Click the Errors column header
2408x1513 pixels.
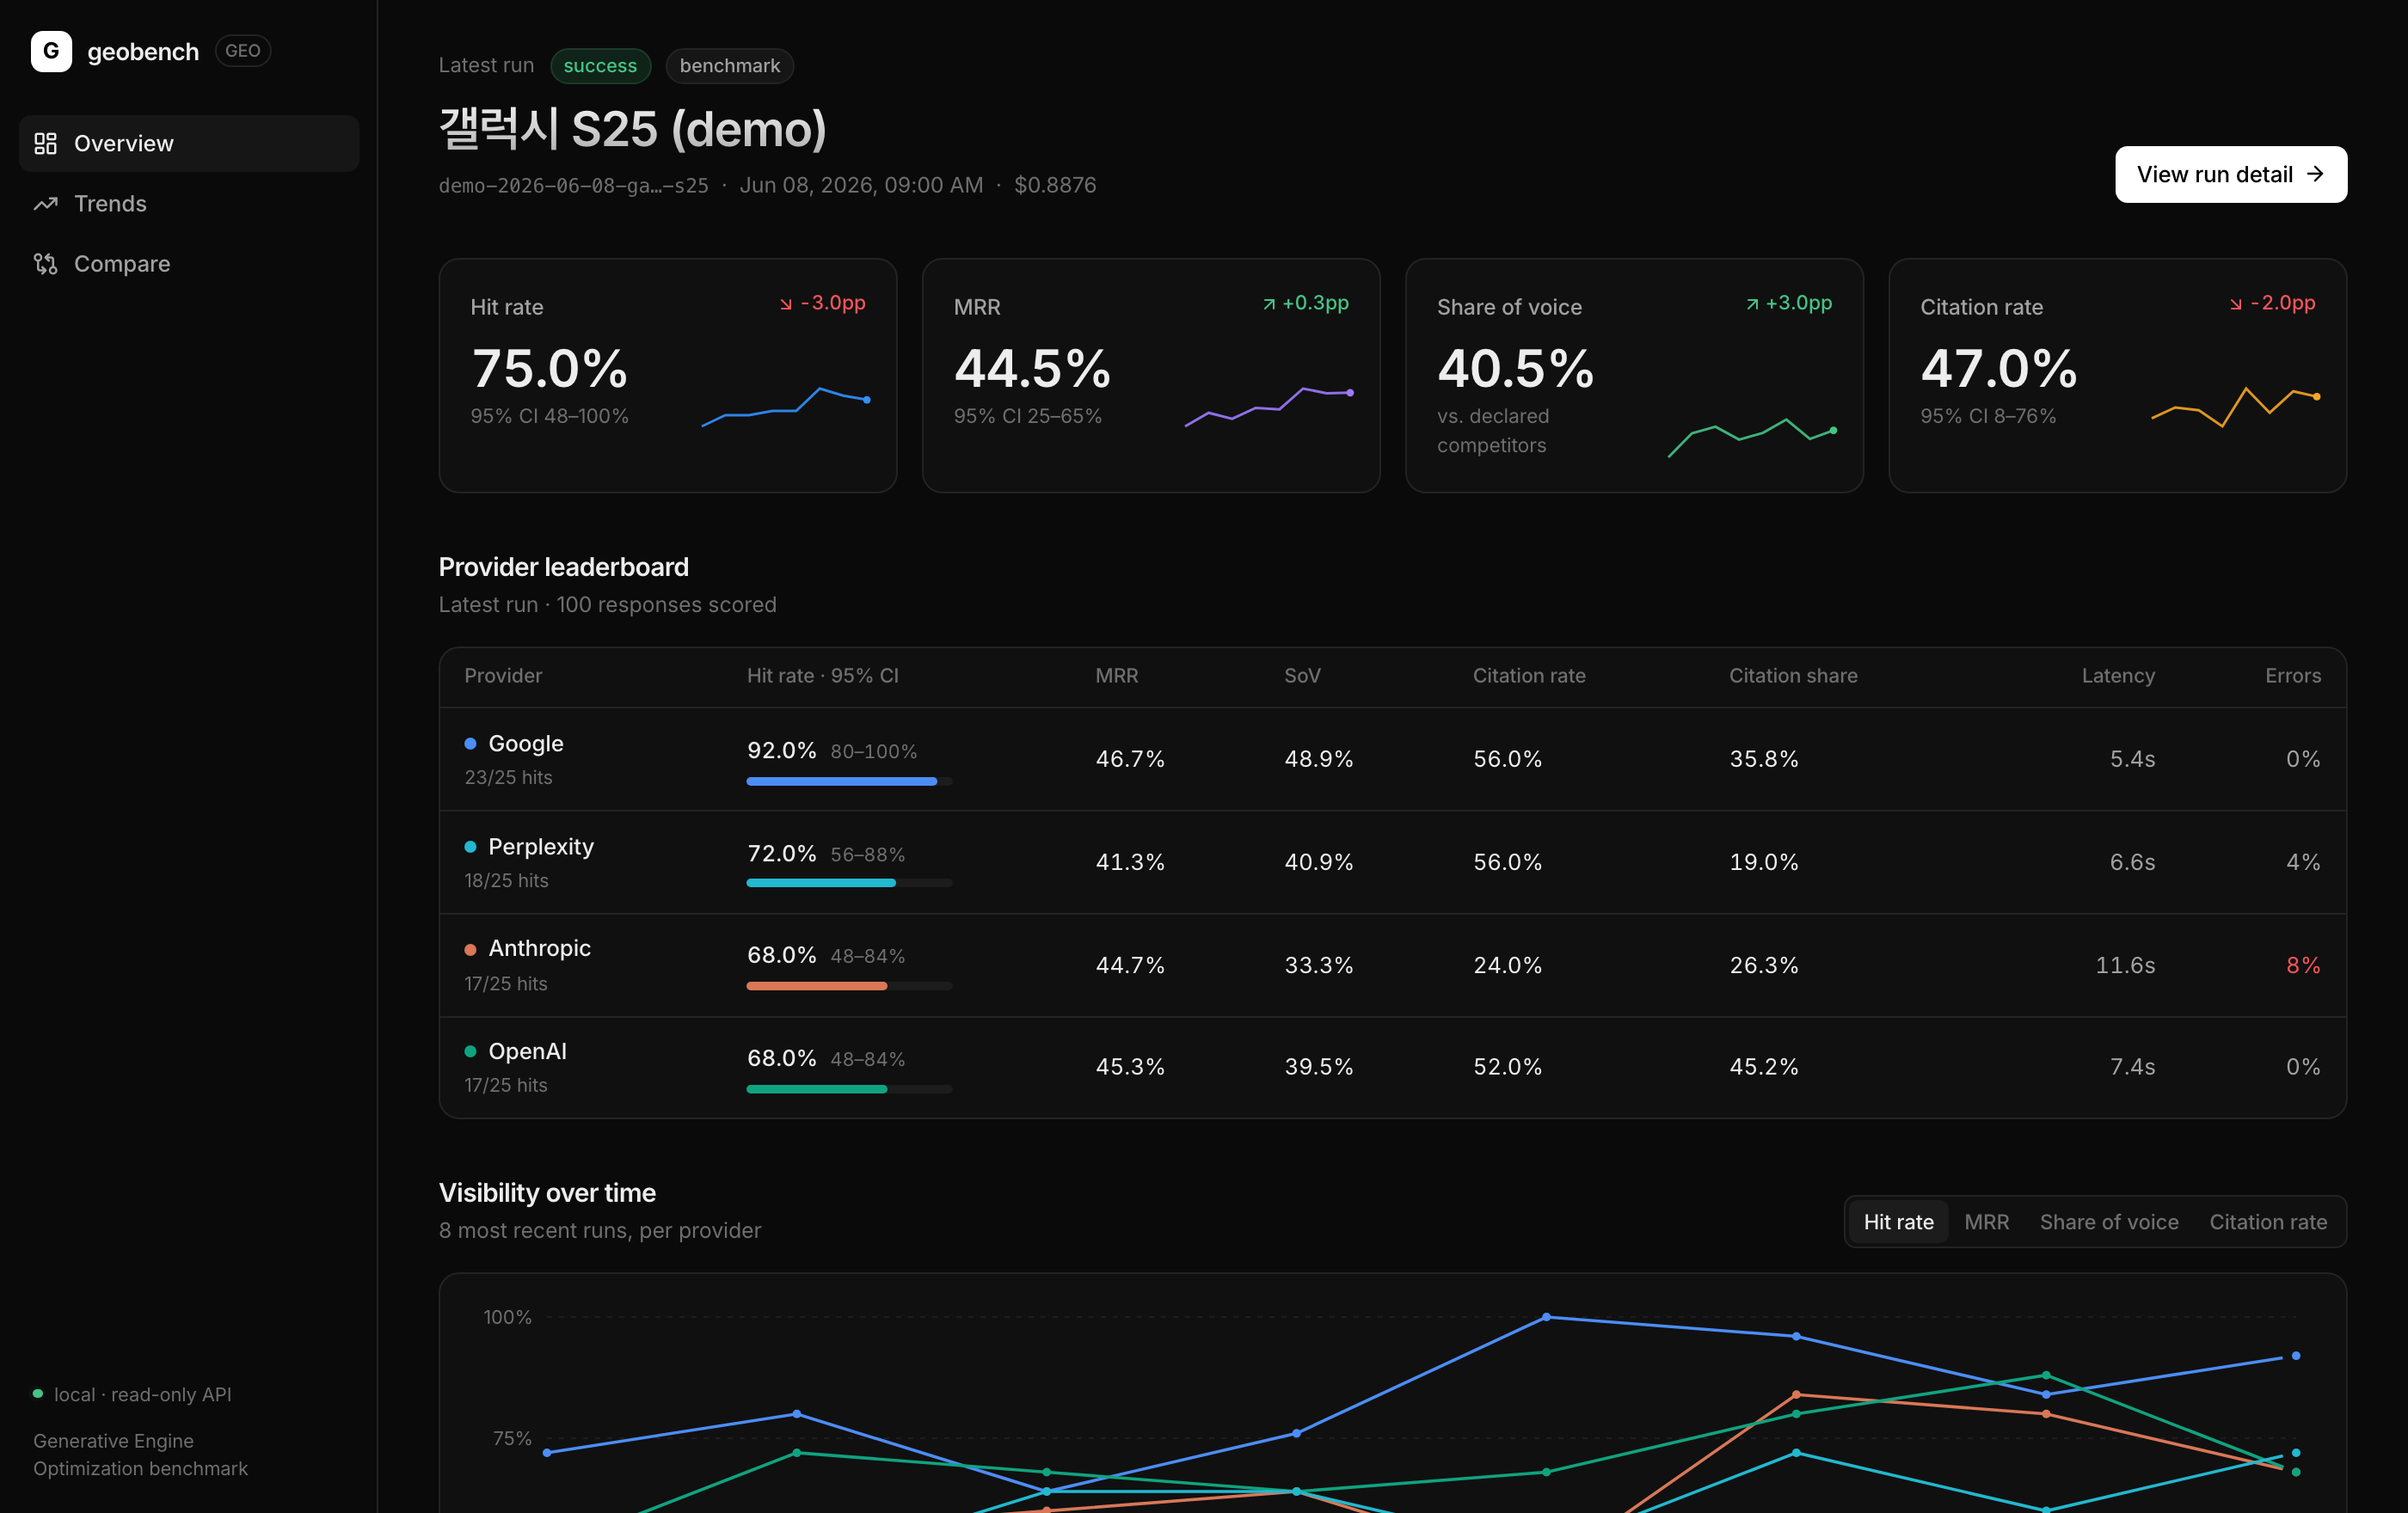(x=2293, y=676)
